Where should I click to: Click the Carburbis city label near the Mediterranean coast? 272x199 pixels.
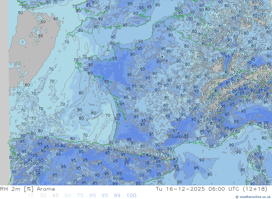pos(178,137)
